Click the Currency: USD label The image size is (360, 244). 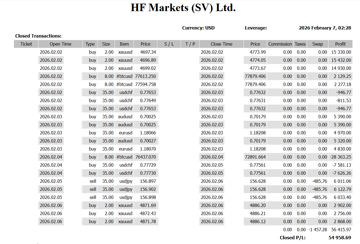tap(198, 28)
